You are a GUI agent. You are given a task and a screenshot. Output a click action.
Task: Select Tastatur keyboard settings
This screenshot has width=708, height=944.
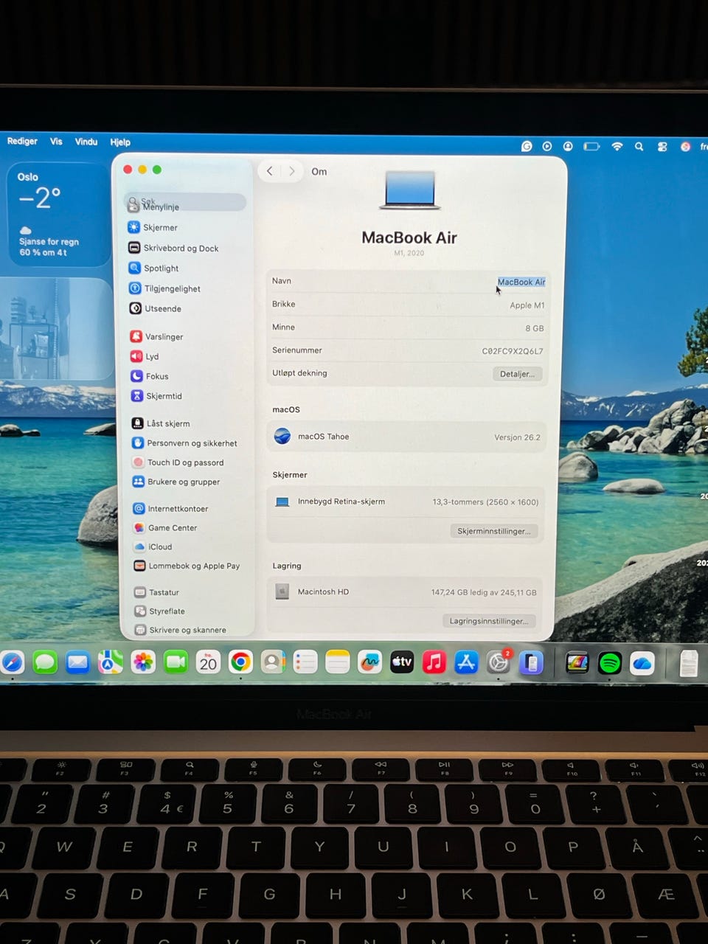157,592
